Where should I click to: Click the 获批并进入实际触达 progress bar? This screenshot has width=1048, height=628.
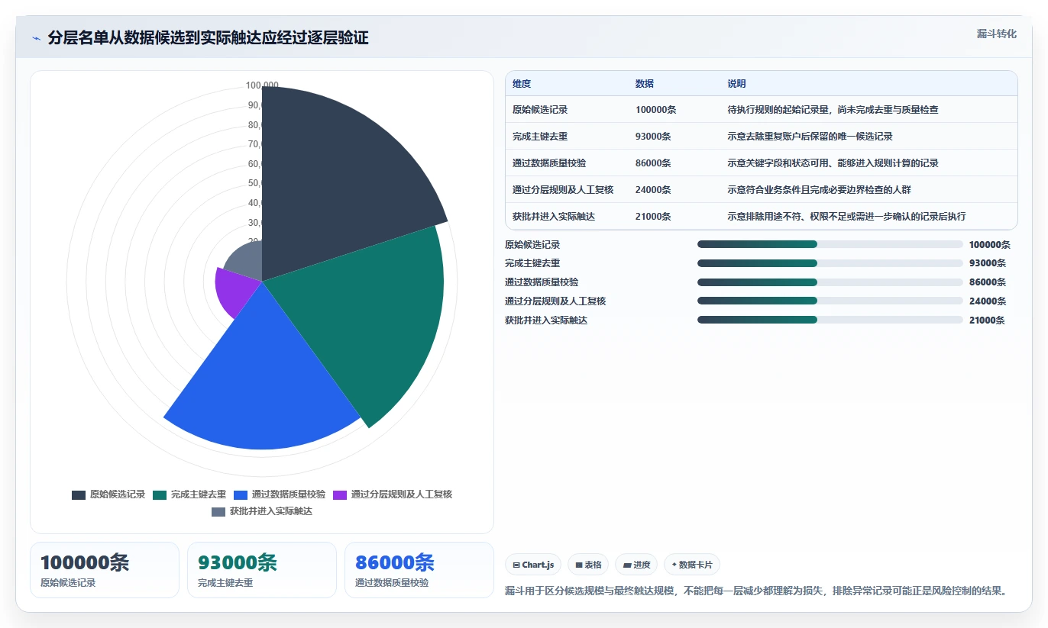click(830, 320)
